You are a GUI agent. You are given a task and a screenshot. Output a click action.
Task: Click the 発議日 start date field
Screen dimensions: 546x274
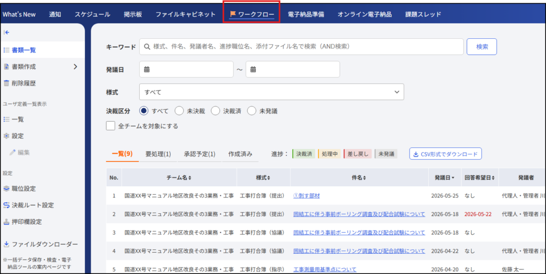pyautogui.click(x=186, y=70)
